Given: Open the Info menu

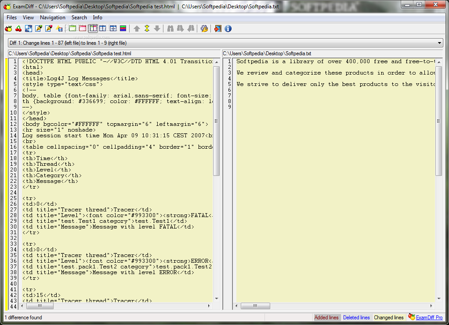Looking at the screenshot, I should (x=98, y=18).
